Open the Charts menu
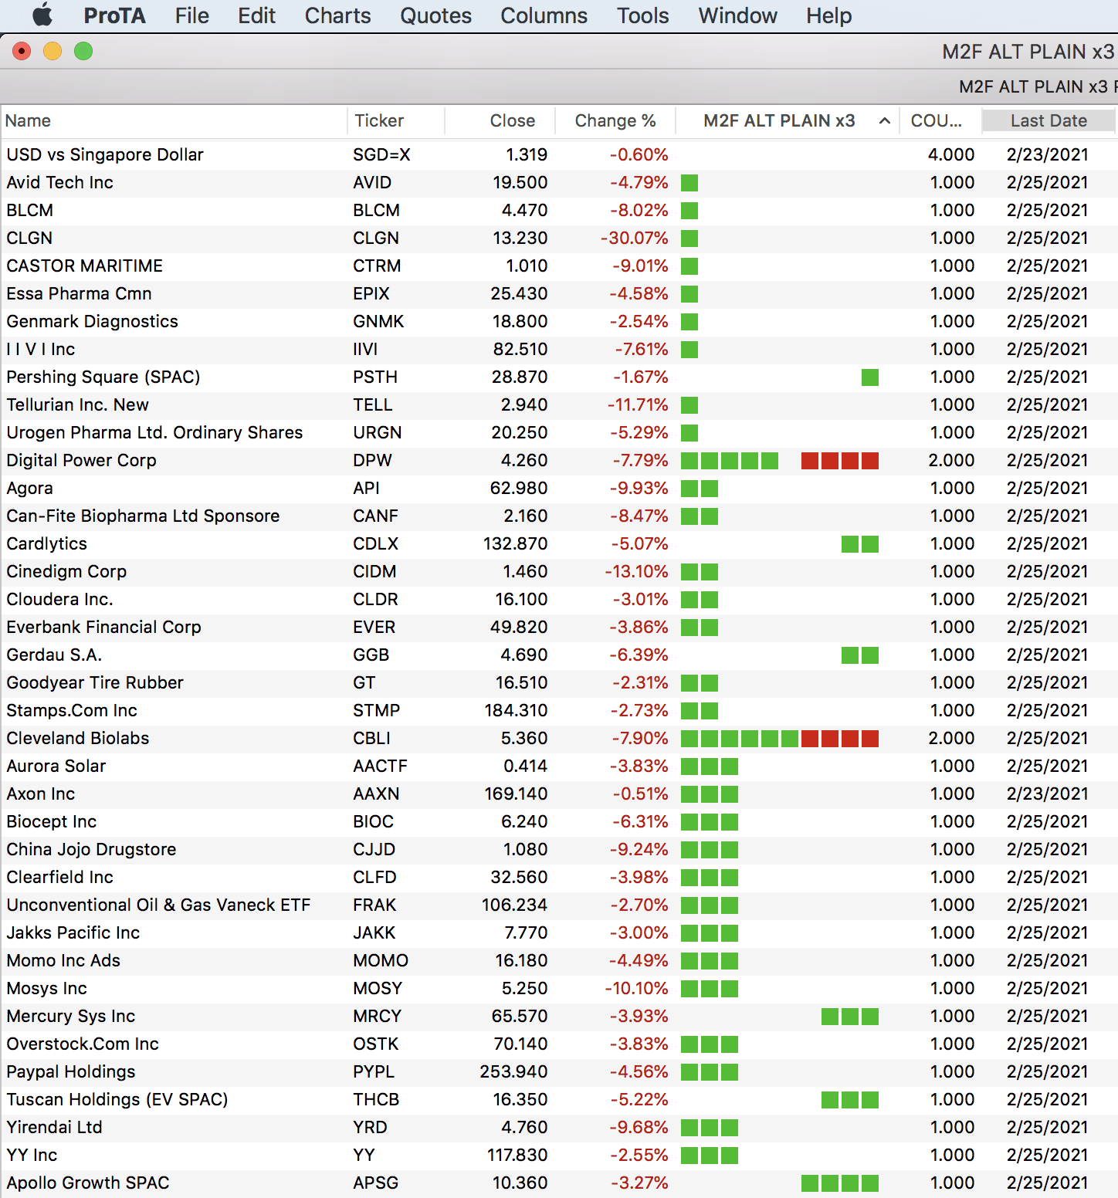Screen dimensions: 1118x1198 337,15
